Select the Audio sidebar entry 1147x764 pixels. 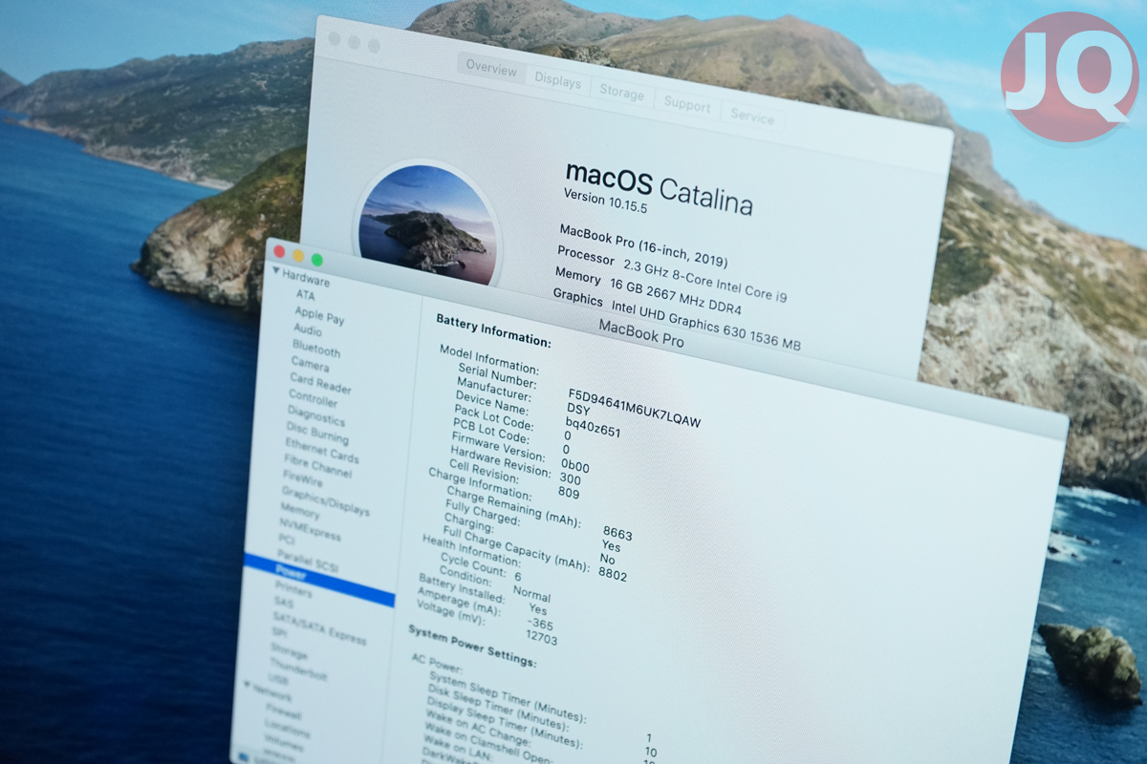[x=308, y=329]
